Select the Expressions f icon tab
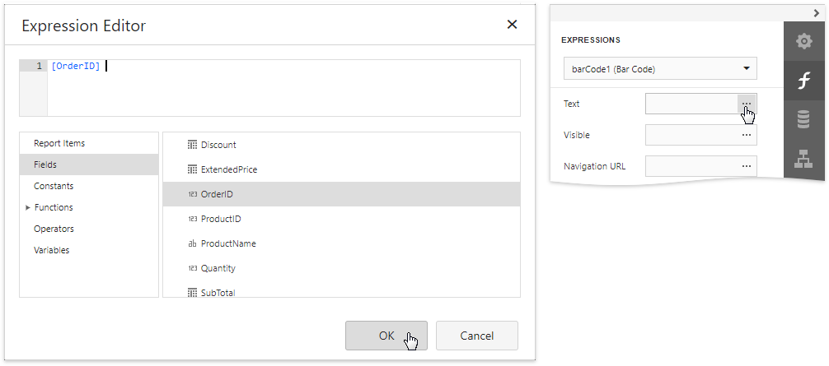The width and height of the screenshot is (829, 366). (803, 81)
